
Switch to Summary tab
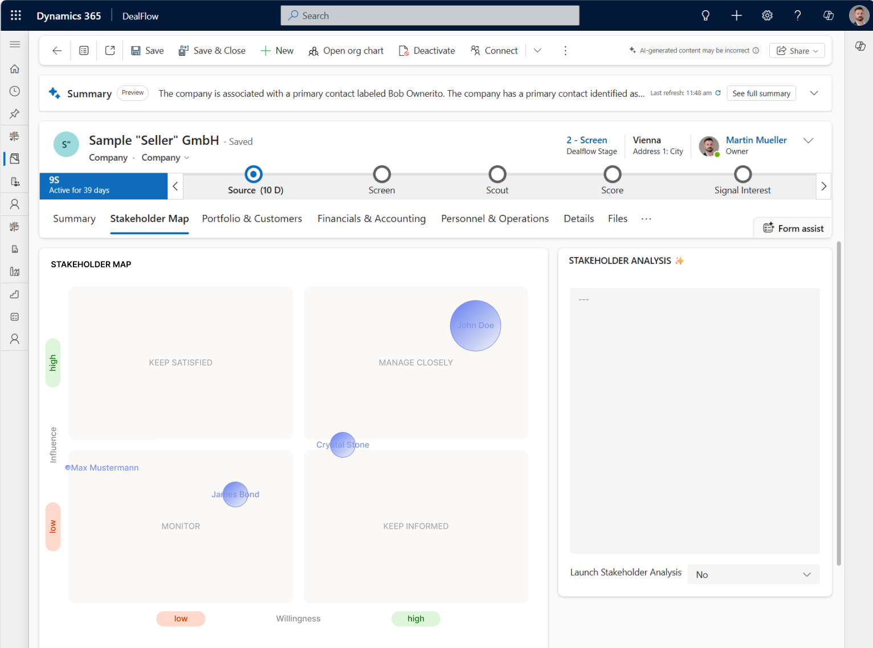tap(74, 219)
